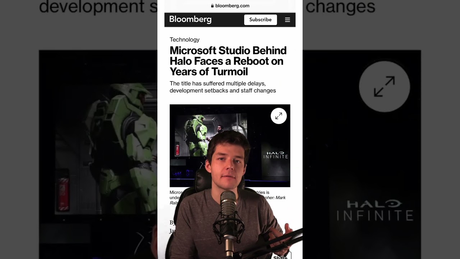Click the photo caption below image

(x=228, y=197)
